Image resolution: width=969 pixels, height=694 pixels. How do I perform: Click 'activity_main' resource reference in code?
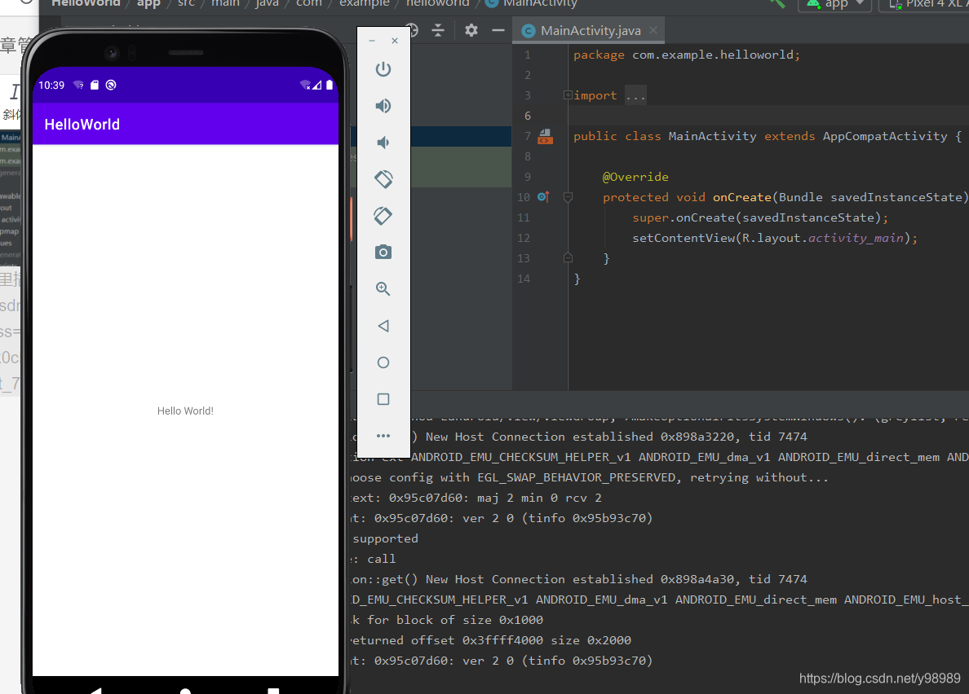(856, 238)
